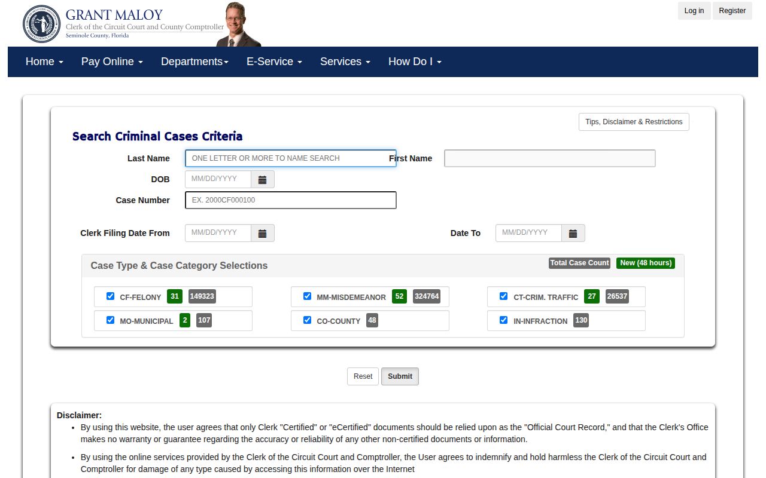The width and height of the screenshot is (766, 478).
Task: Focus the Last Name input field
Action: coord(291,158)
